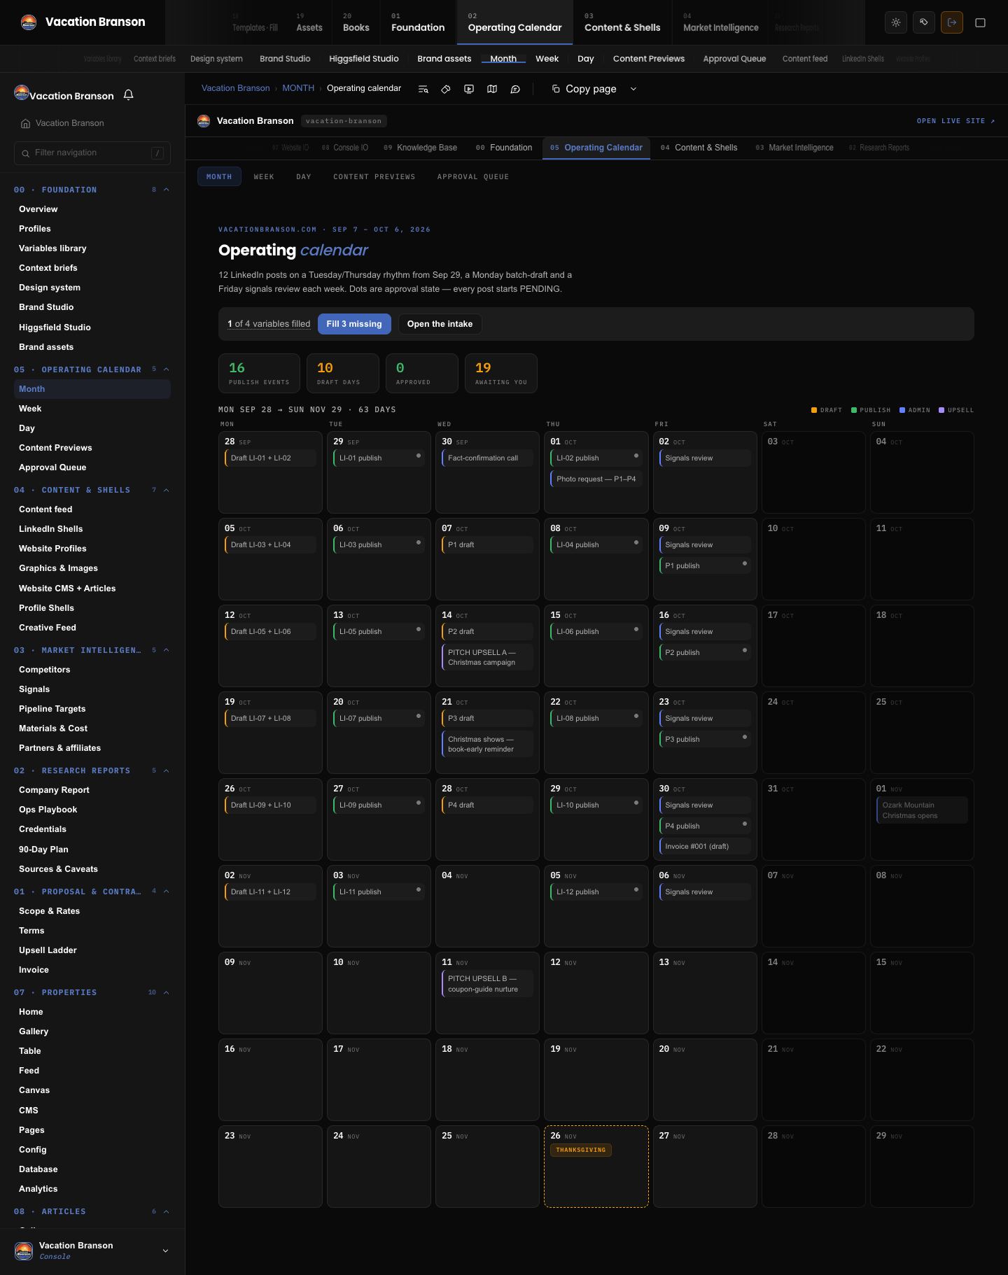Toggle light theme with the sun icon
1008x1275 pixels.
pyautogui.click(x=896, y=22)
